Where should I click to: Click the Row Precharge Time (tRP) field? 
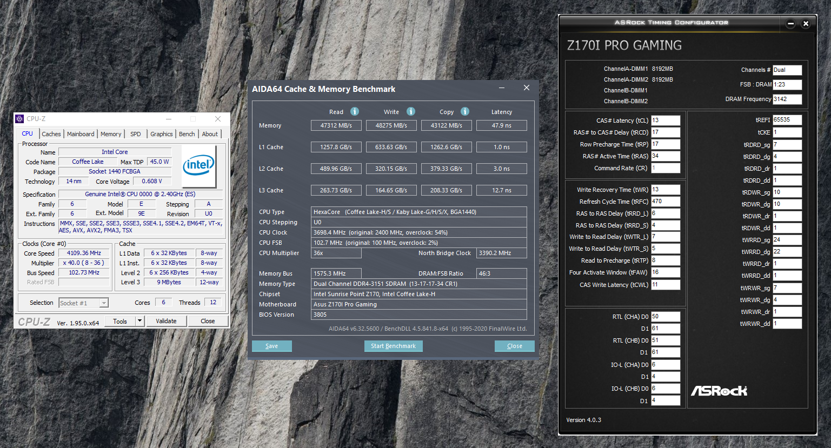[666, 144]
